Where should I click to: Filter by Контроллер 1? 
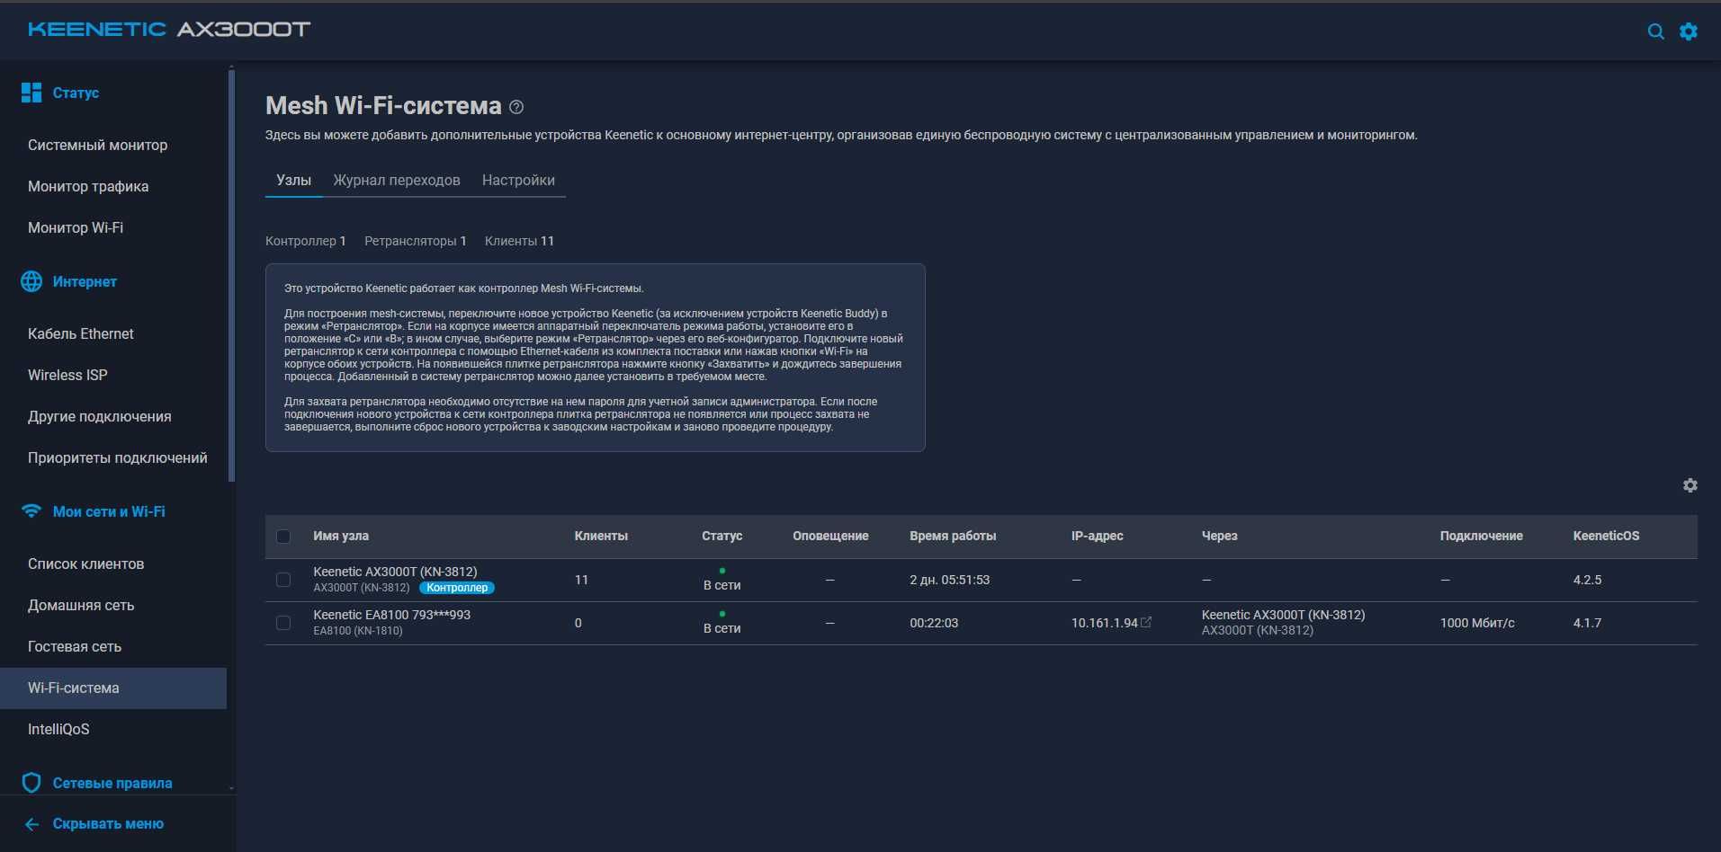pos(306,241)
